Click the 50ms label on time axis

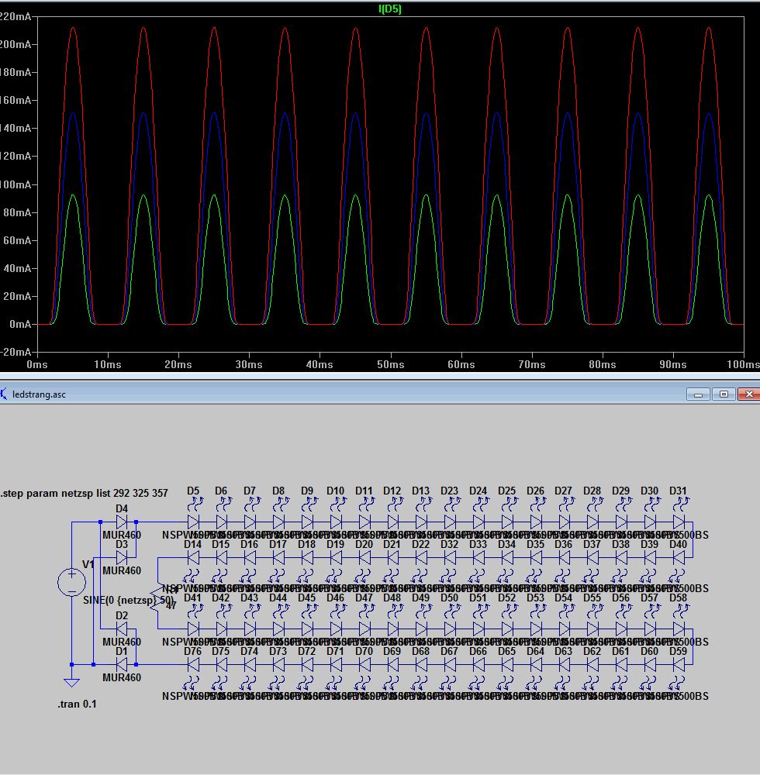tap(390, 364)
